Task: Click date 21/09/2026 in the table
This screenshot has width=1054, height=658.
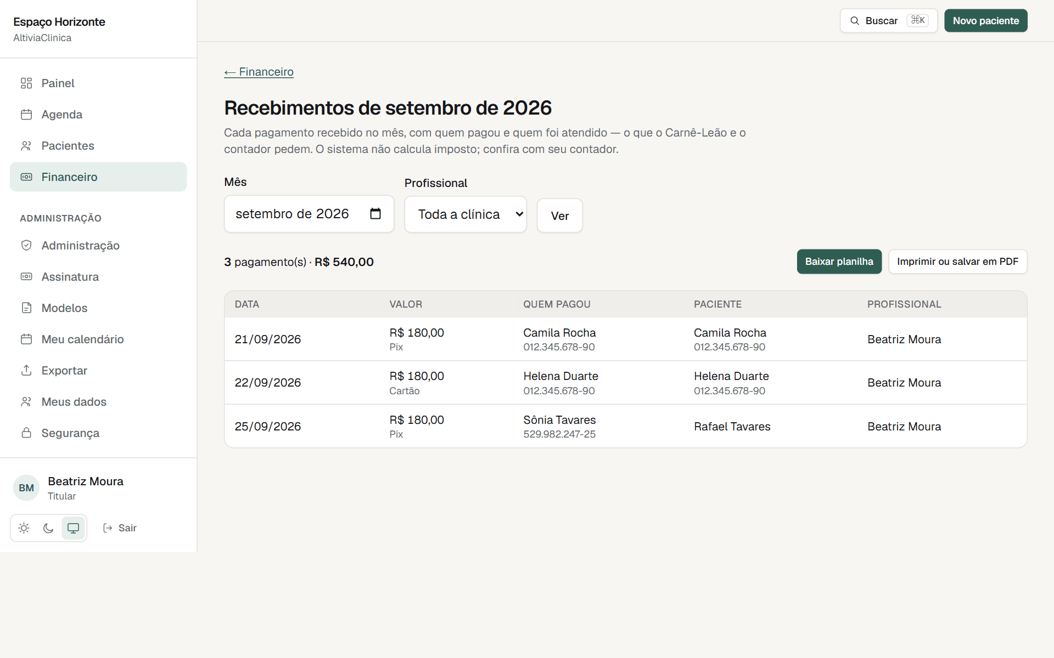Action: [268, 339]
